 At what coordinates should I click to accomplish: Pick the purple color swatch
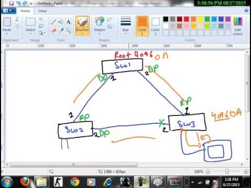tap(228, 19)
